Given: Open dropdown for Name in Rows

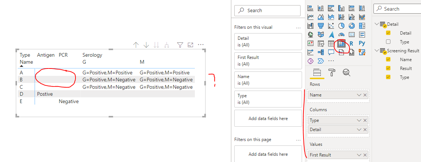Looking at the screenshot, I should pyautogui.click(x=359, y=95).
